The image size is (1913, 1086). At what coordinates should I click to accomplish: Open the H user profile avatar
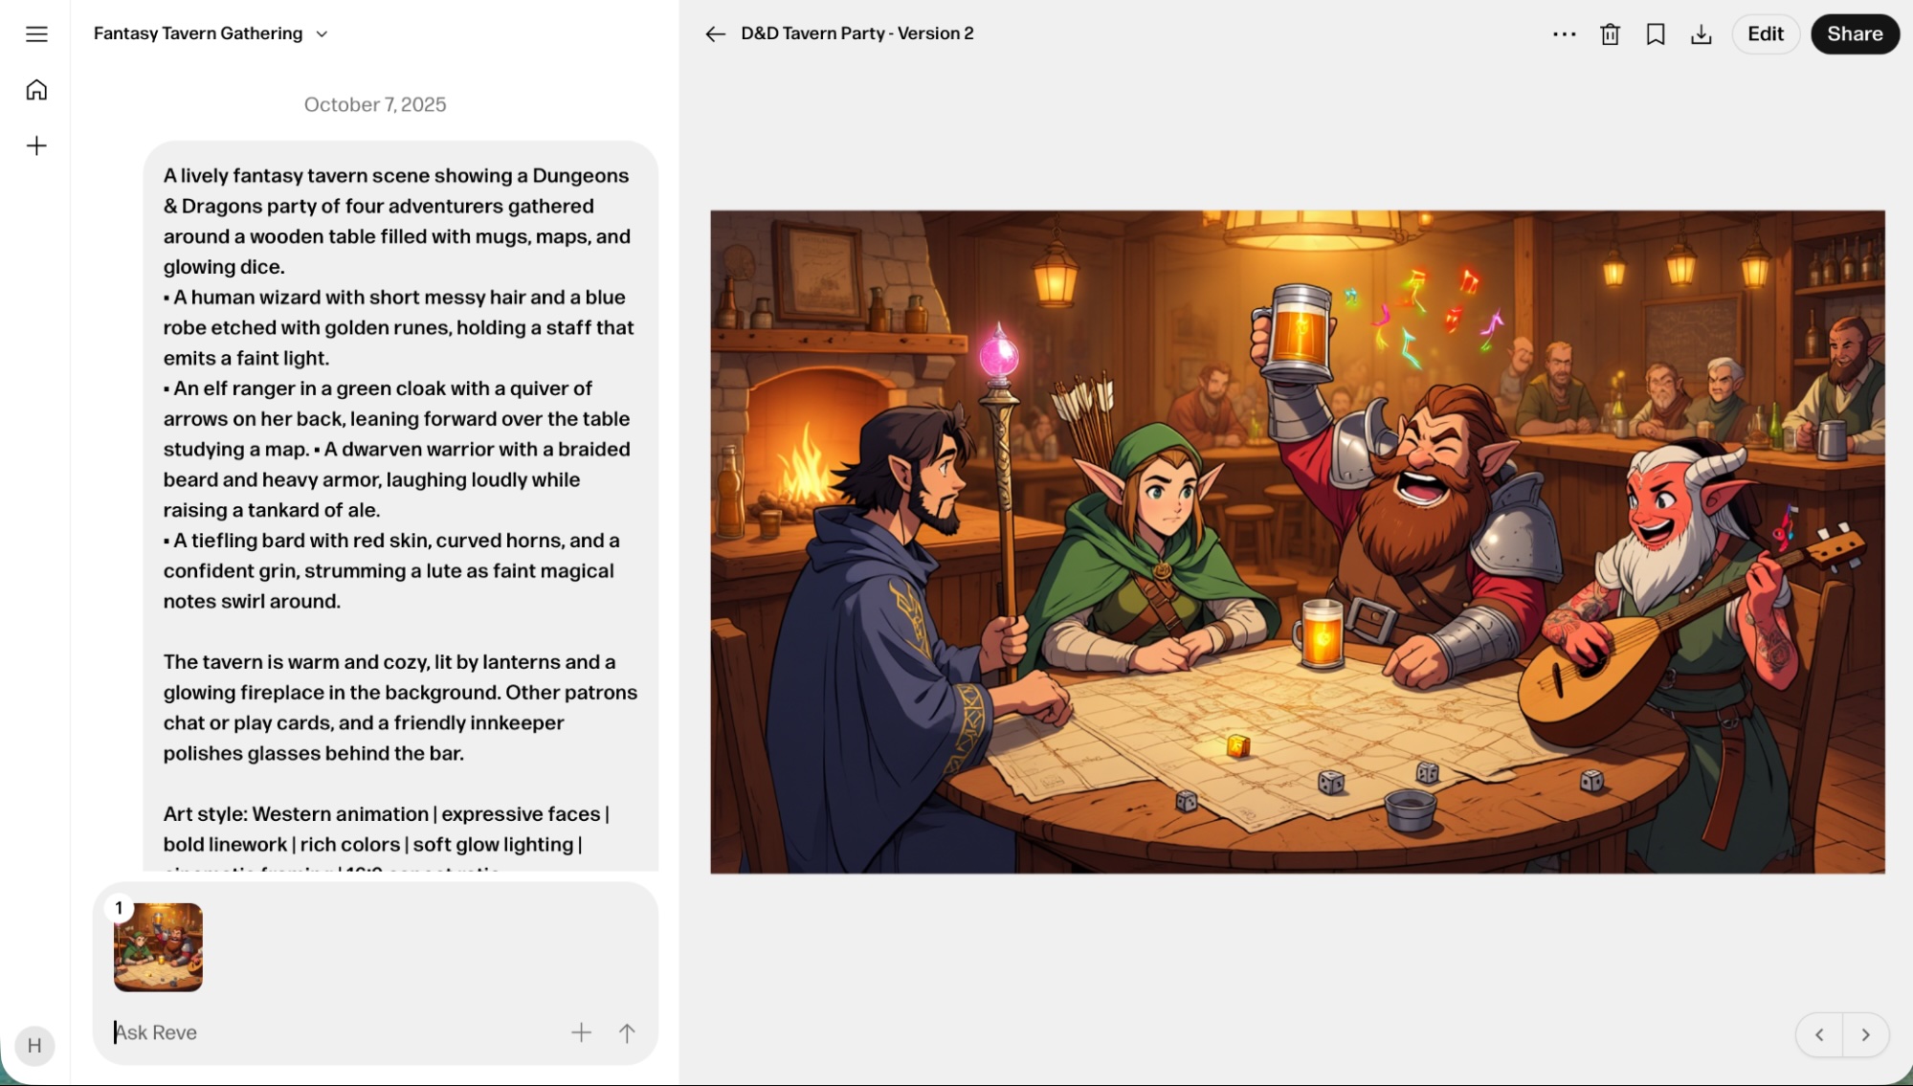point(34,1045)
